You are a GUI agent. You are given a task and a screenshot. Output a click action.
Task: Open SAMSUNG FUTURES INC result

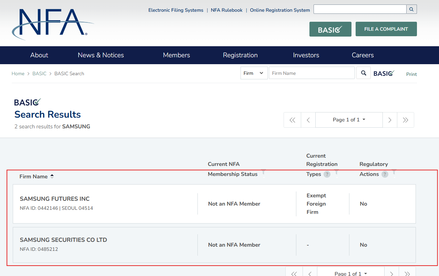tap(54, 199)
